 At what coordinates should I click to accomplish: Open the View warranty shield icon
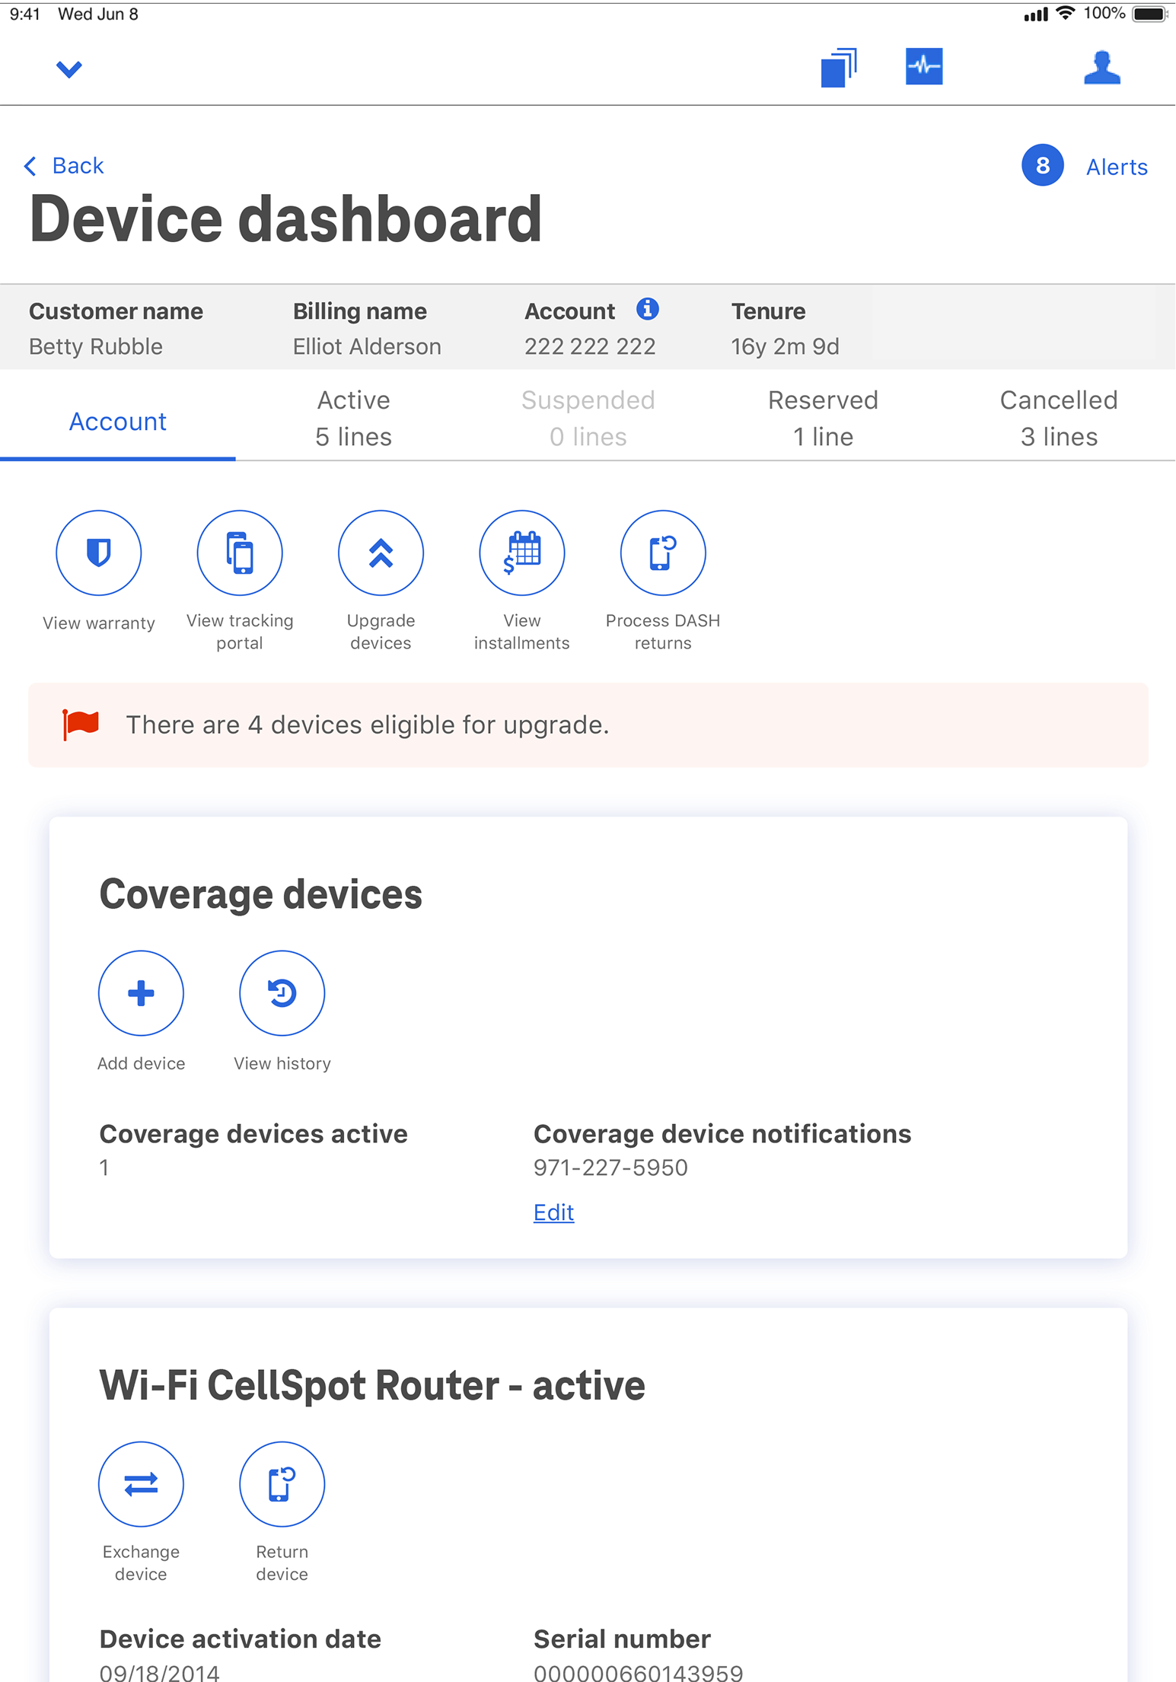click(98, 553)
